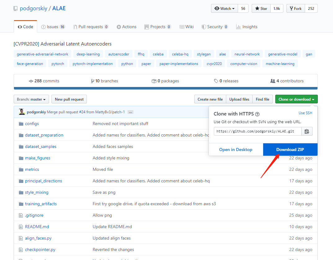
Task: Click the repository book icon beside podgorskiy
Action: pos(16,8)
